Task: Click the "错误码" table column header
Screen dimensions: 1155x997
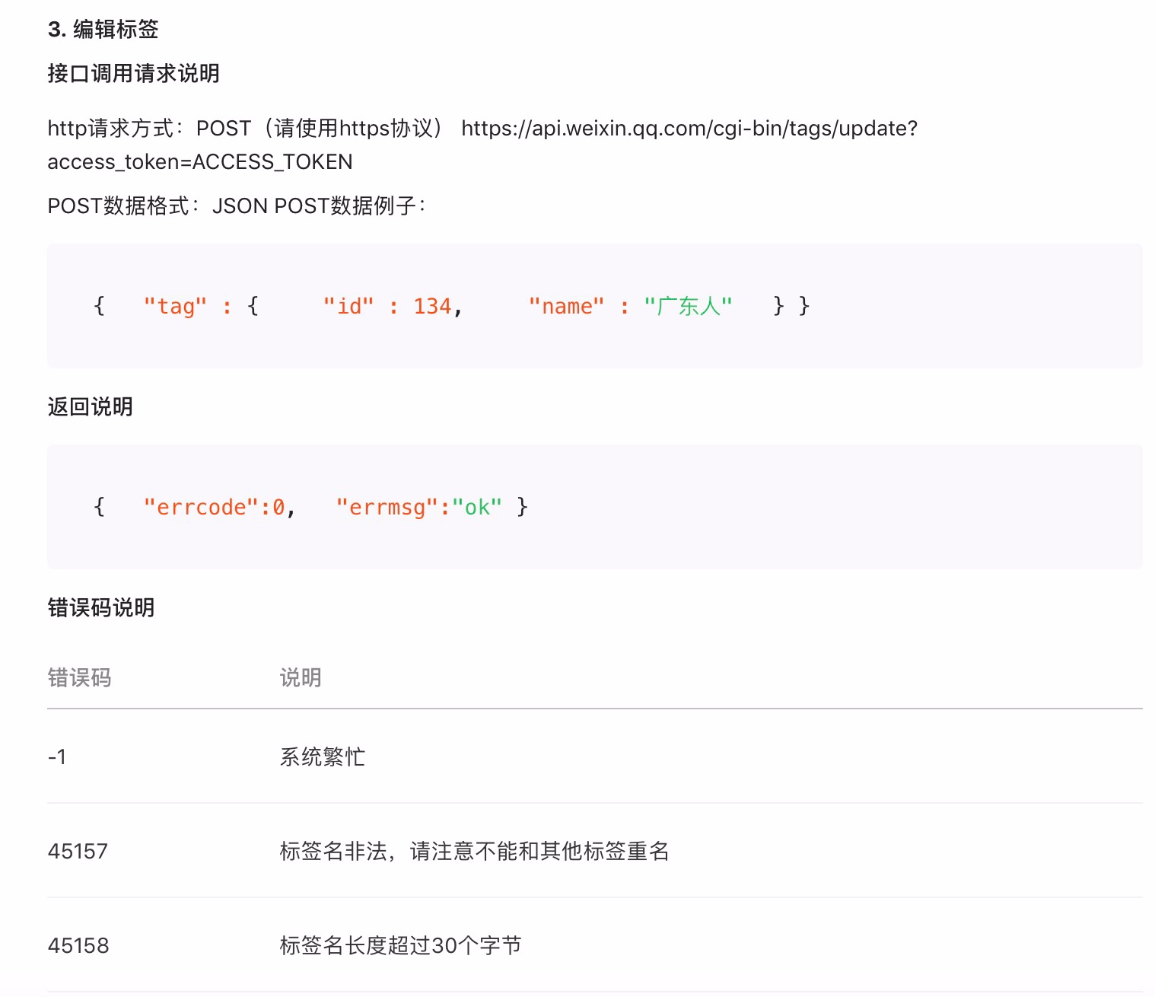Action: tap(79, 677)
